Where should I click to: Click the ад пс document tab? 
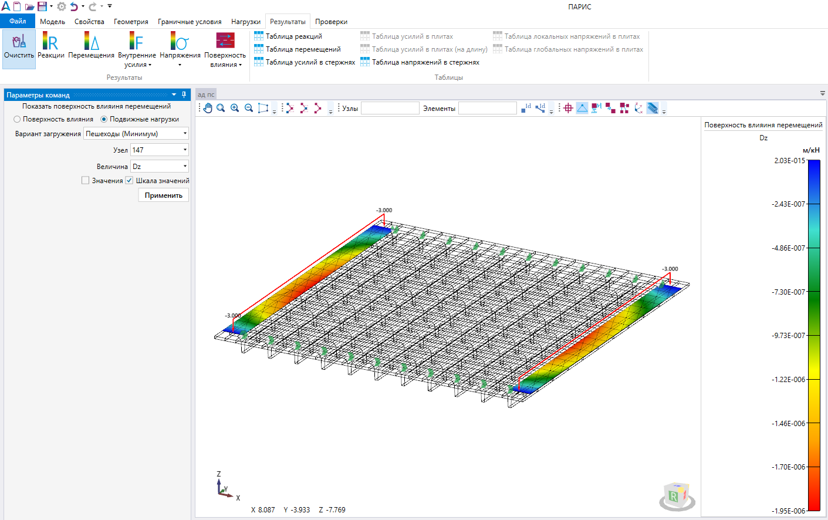pos(206,94)
